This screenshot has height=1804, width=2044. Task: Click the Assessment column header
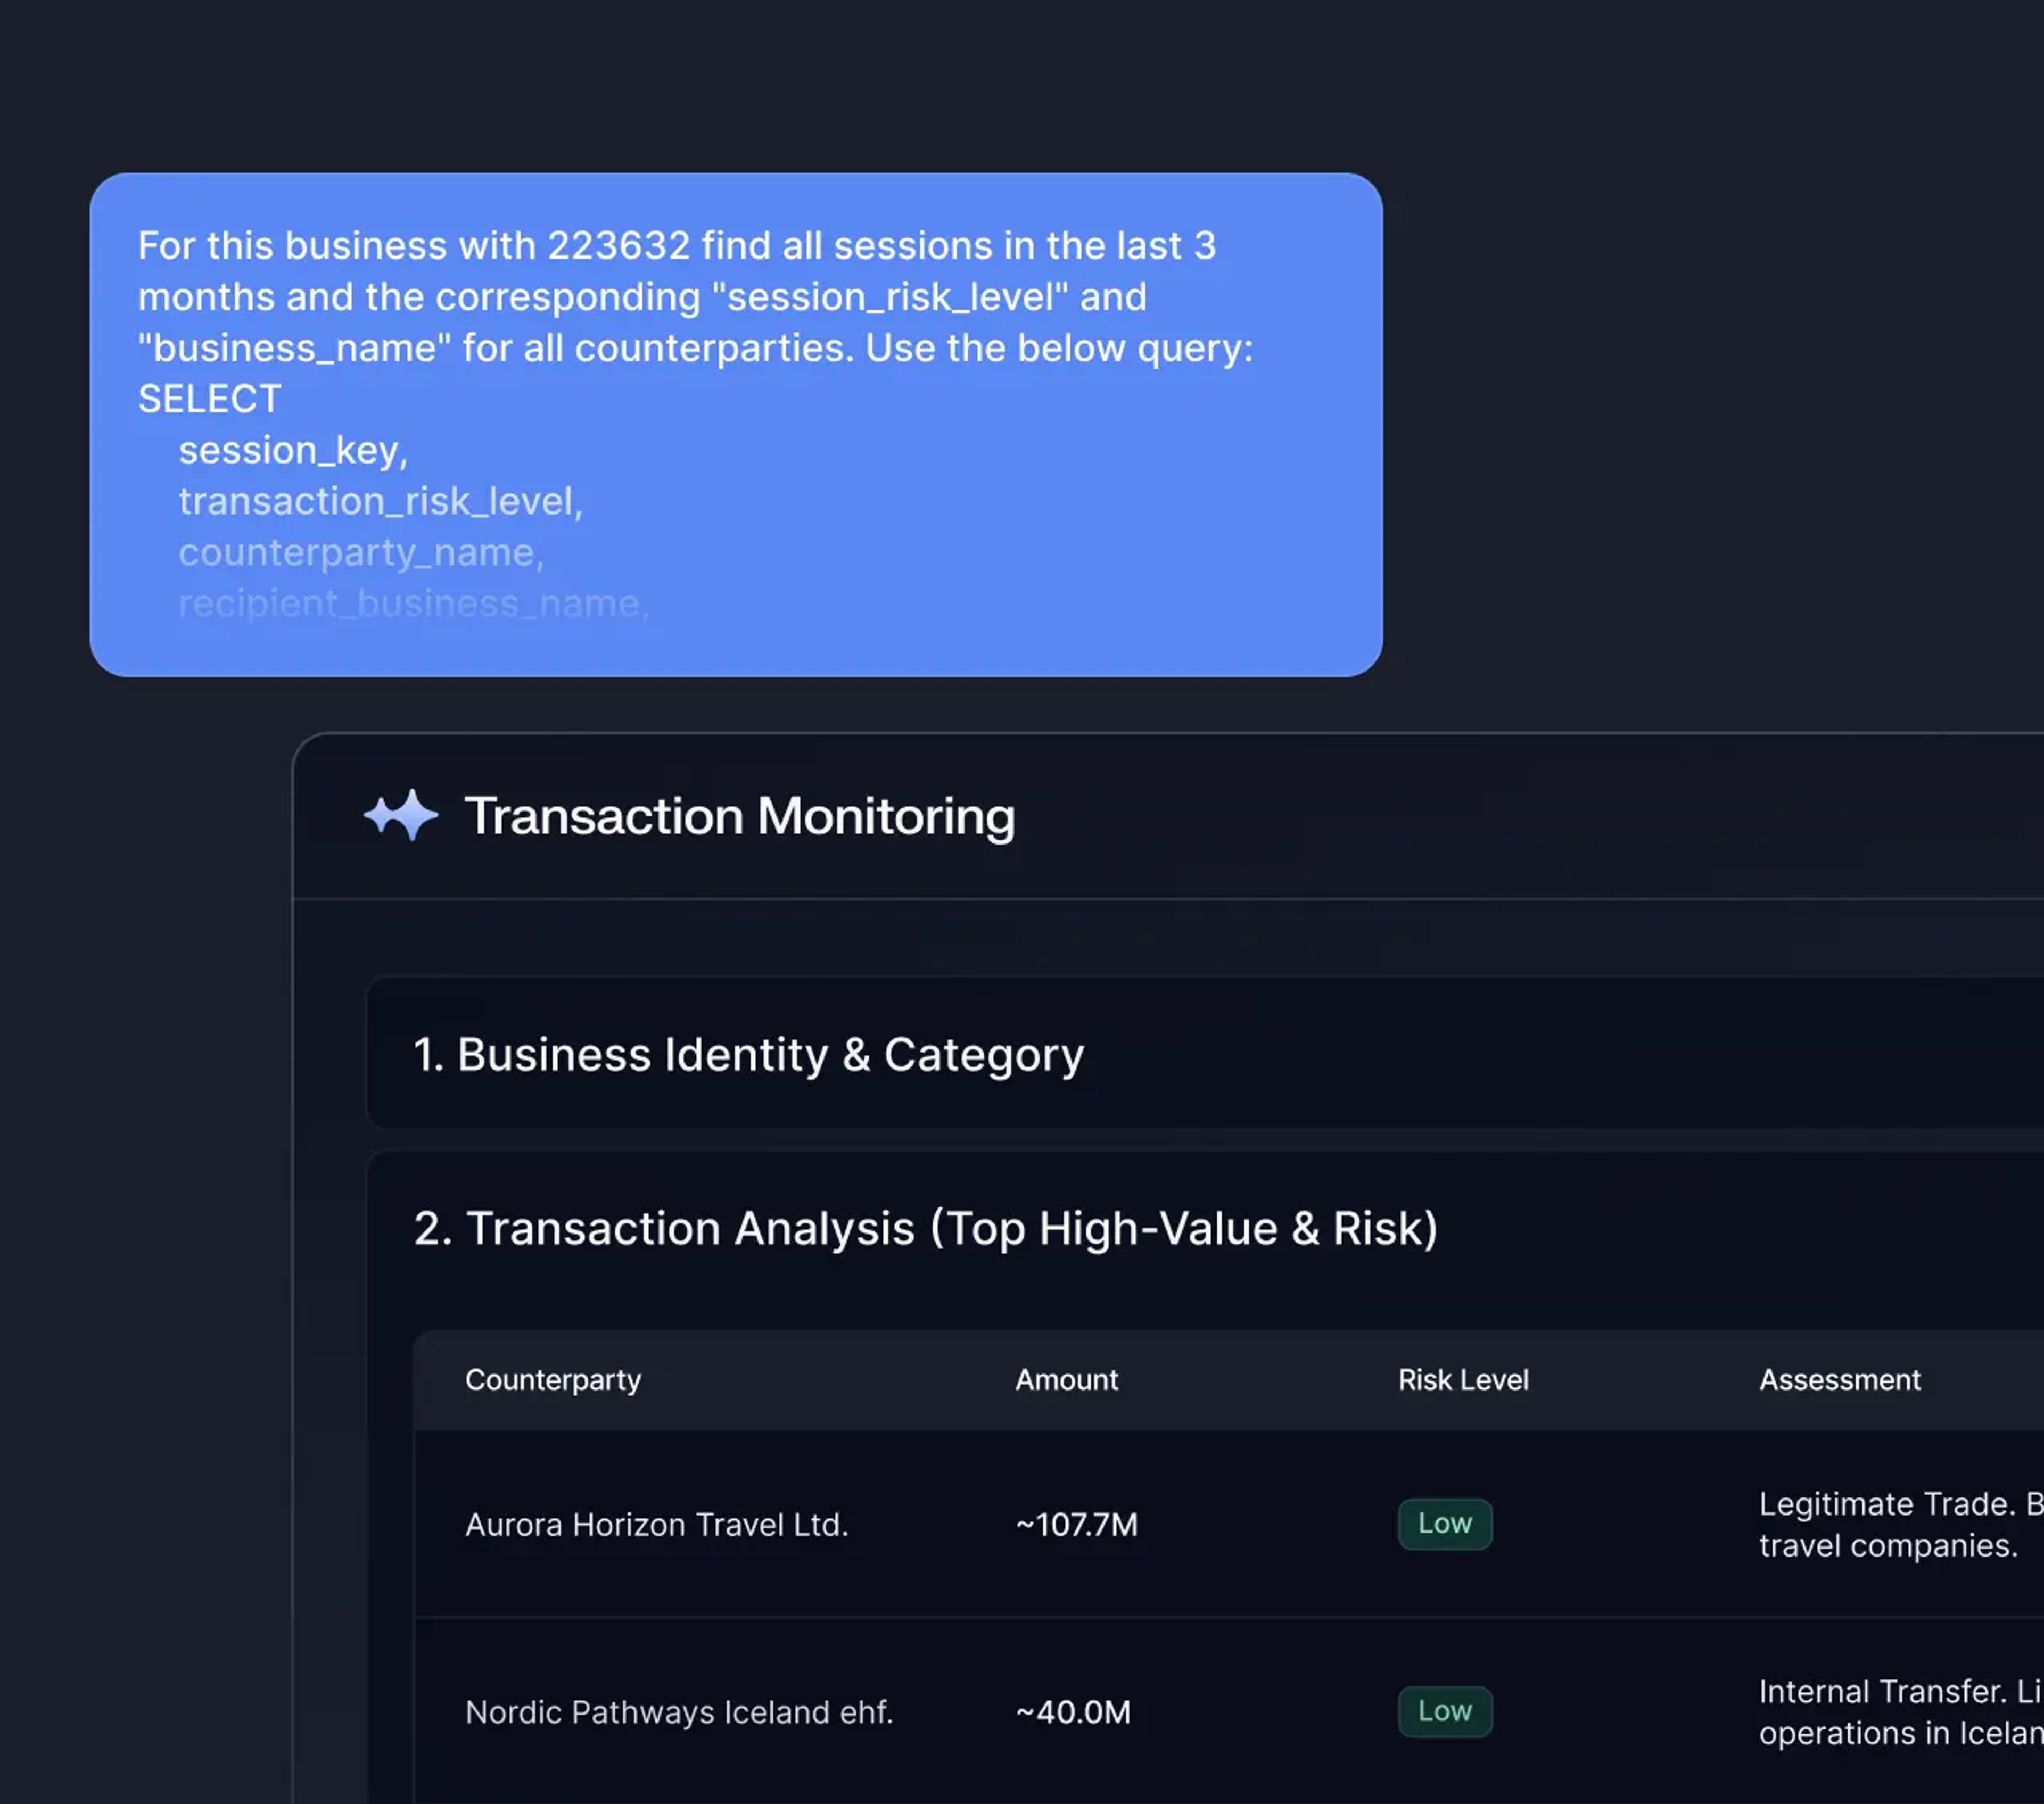point(1839,1380)
